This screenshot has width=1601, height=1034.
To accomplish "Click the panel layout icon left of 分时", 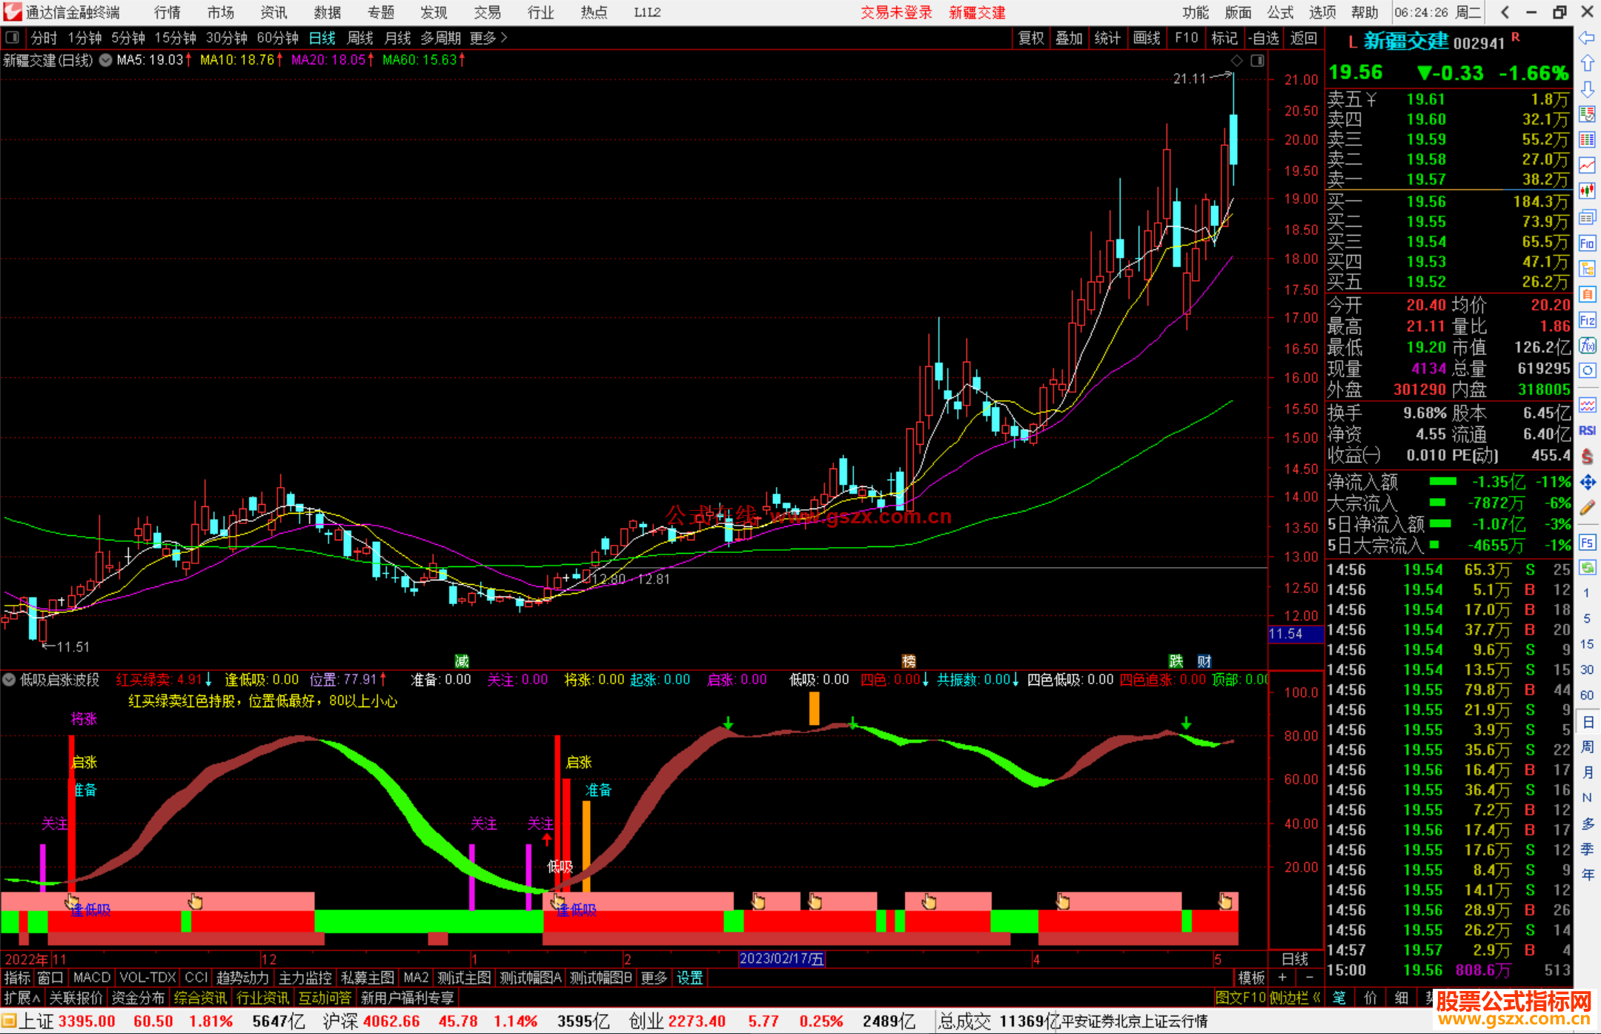I will (12, 37).
